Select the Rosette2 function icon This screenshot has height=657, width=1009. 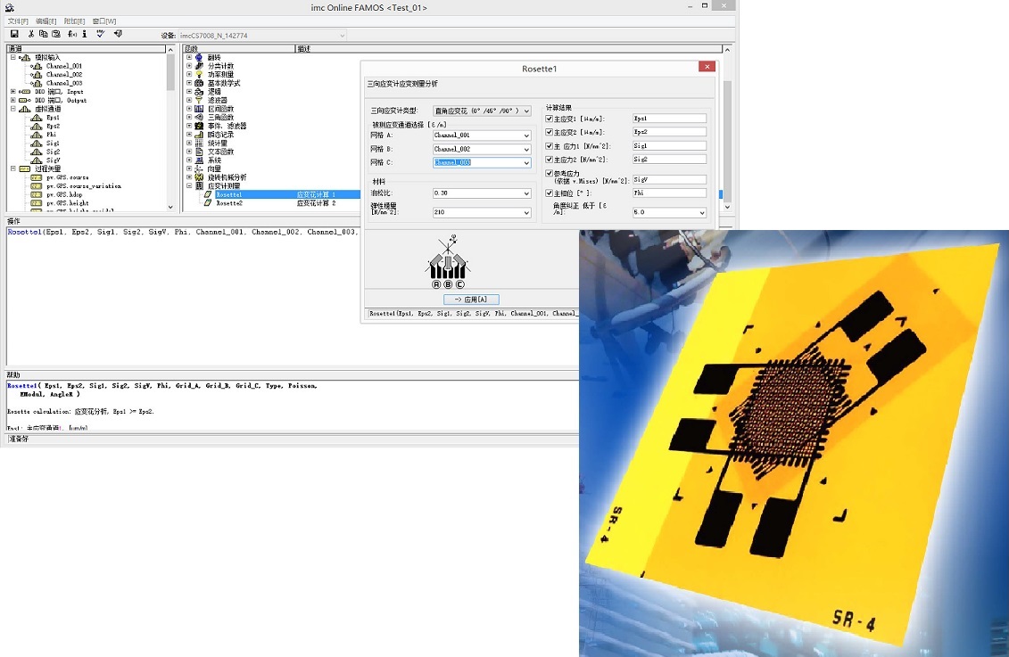[208, 203]
